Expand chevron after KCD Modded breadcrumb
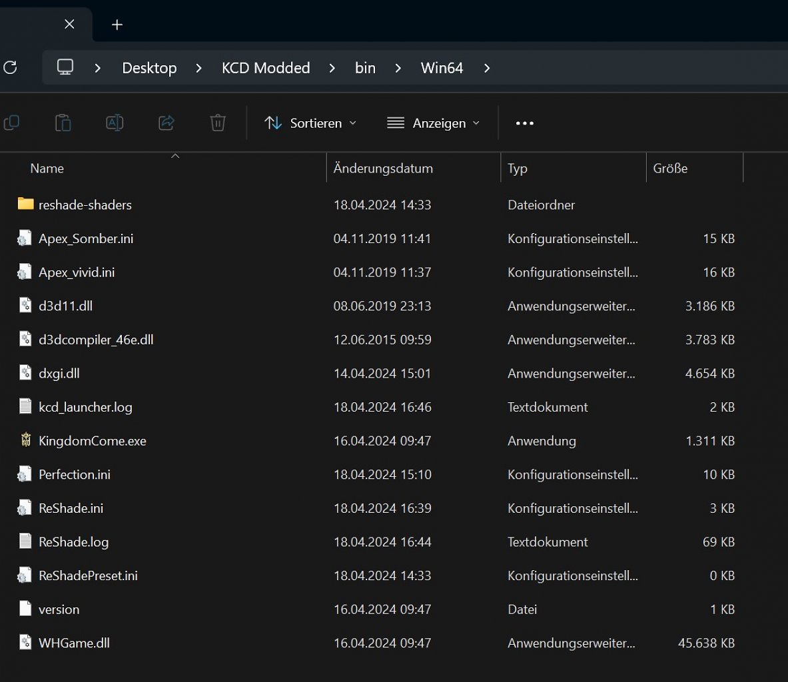 coord(332,68)
